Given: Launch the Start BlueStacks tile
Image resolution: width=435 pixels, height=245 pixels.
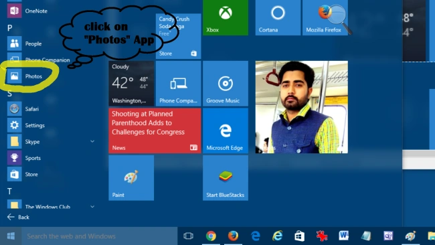Looking at the screenshot, I should (x=226, y=177).
